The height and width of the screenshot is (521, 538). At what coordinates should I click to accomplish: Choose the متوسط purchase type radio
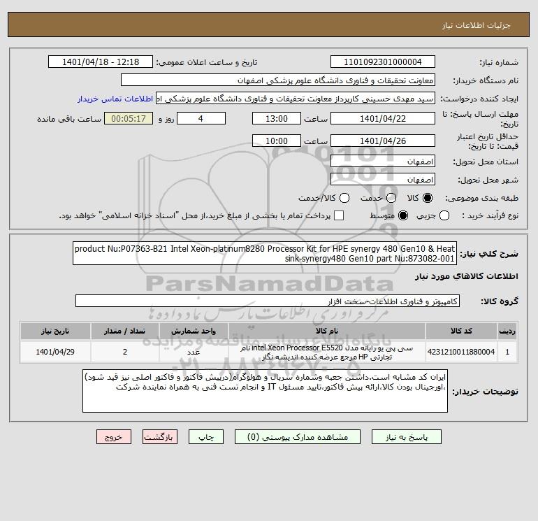(403, 215)
